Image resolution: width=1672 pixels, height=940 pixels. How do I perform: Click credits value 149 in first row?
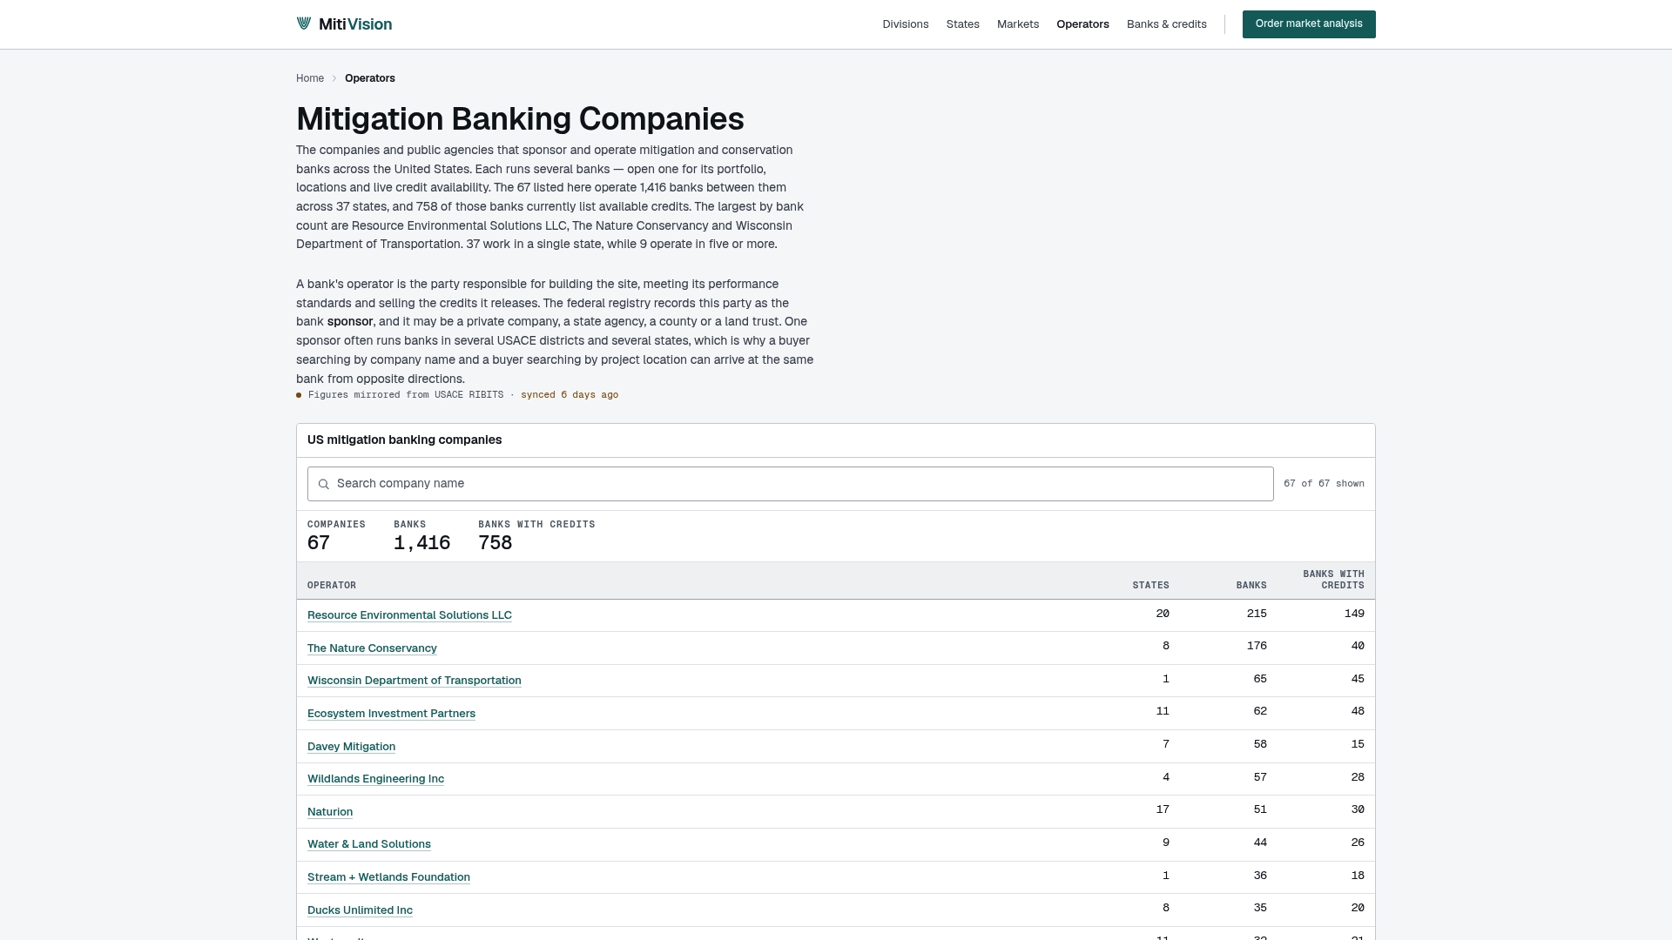(1354, 614)
